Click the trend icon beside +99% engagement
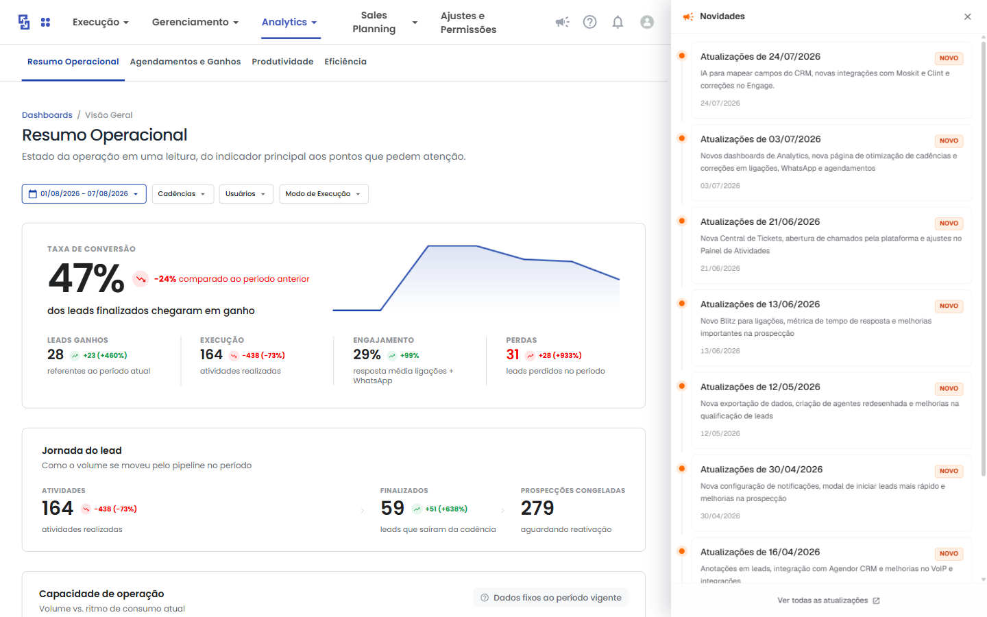The height and width of the screenshot is (617, 987). coord(392,356)
